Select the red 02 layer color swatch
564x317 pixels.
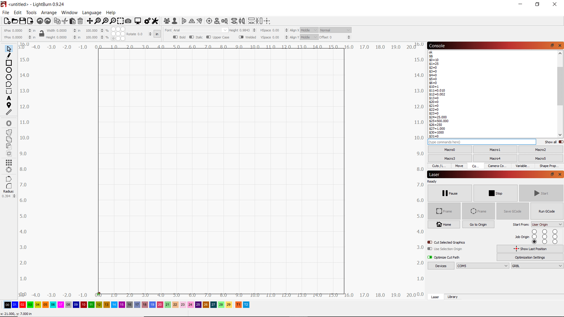pos(22,305)
